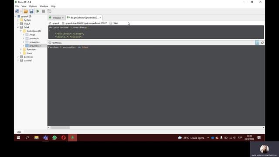Expand the personas database arrow
The height and width of the screenshot is (157, 279).
click(18, 57)
